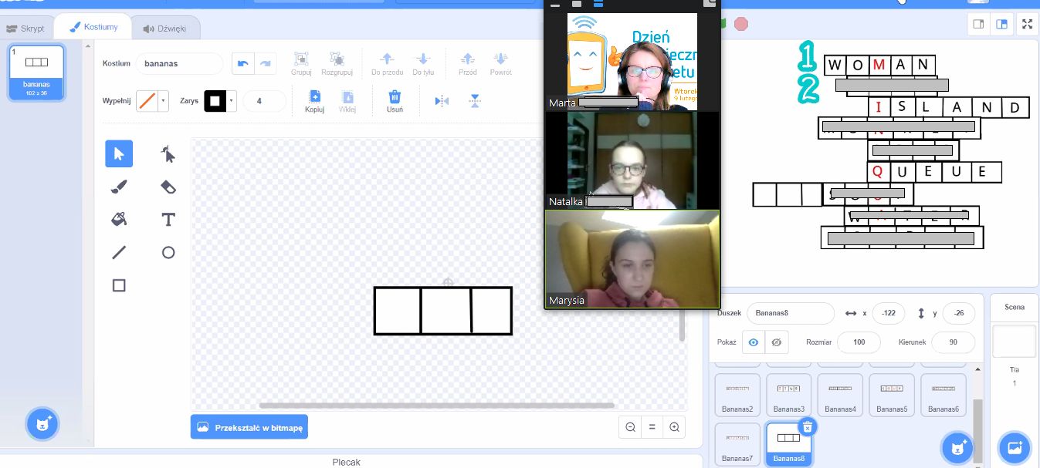This screenshot has height=468, width=1040.
Task: Click the black outline color swatch
Action: pos(215,101)
